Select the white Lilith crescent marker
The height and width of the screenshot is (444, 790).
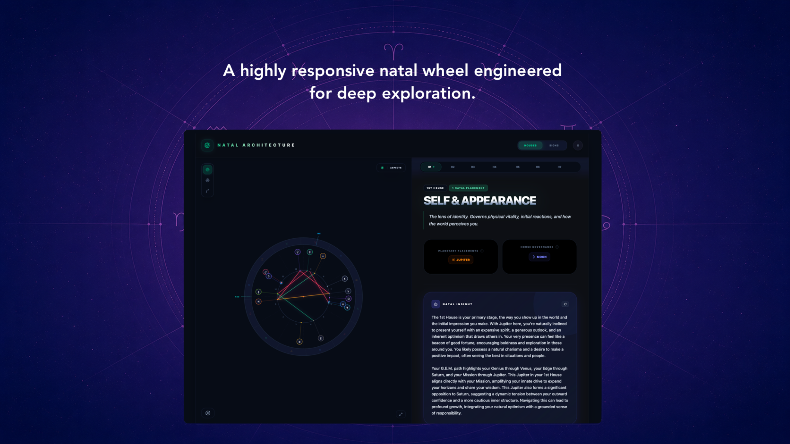click(345, 279)
